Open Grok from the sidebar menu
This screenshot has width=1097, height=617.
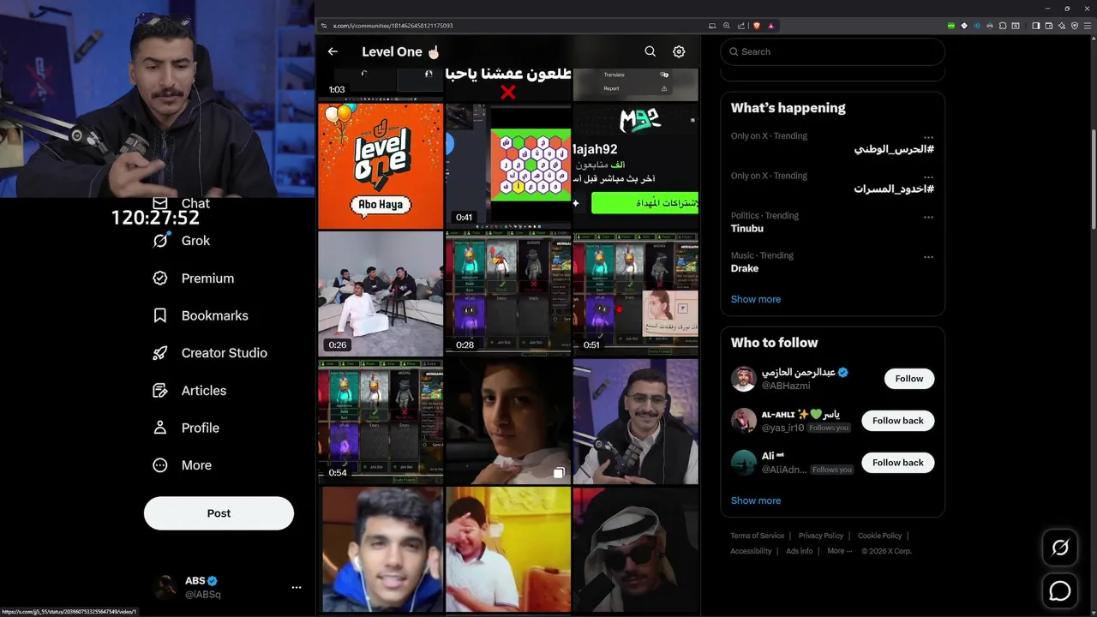click(195, 241)
